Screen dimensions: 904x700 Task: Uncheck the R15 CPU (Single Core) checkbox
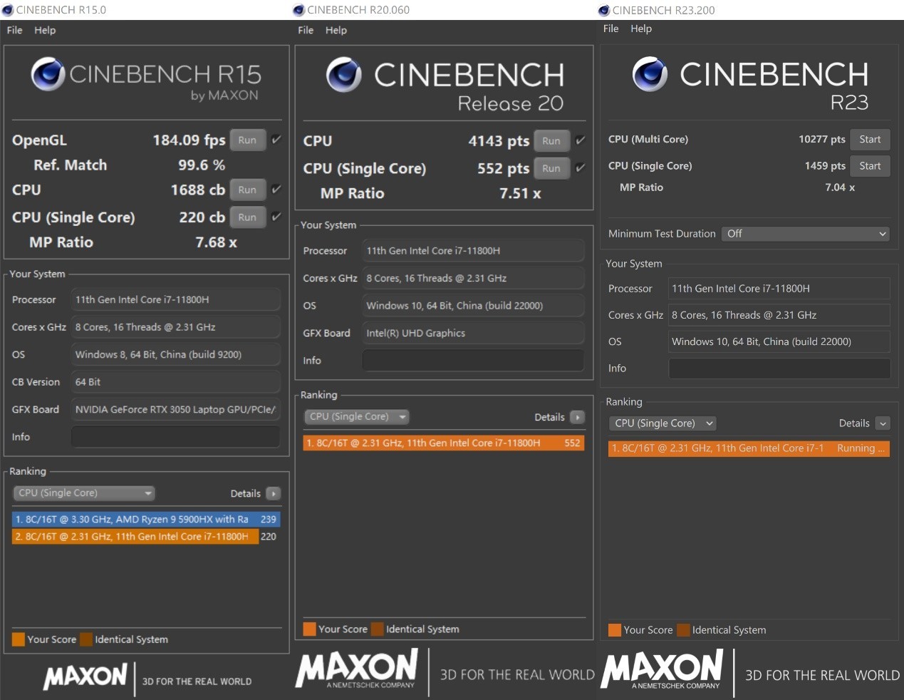coord(276,217)
